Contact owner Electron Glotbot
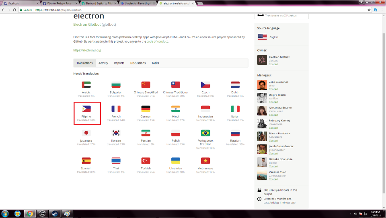The width and height of the screenshot is (386, 218). 273,64
